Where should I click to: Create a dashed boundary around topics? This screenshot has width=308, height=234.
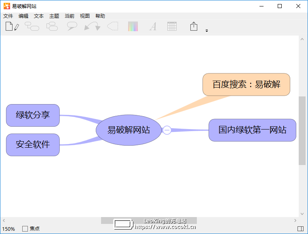pyautogui.click(x=113, y=26)
